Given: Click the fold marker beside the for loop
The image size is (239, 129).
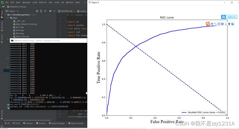Looking at the screenshot, I should point(67,111).
